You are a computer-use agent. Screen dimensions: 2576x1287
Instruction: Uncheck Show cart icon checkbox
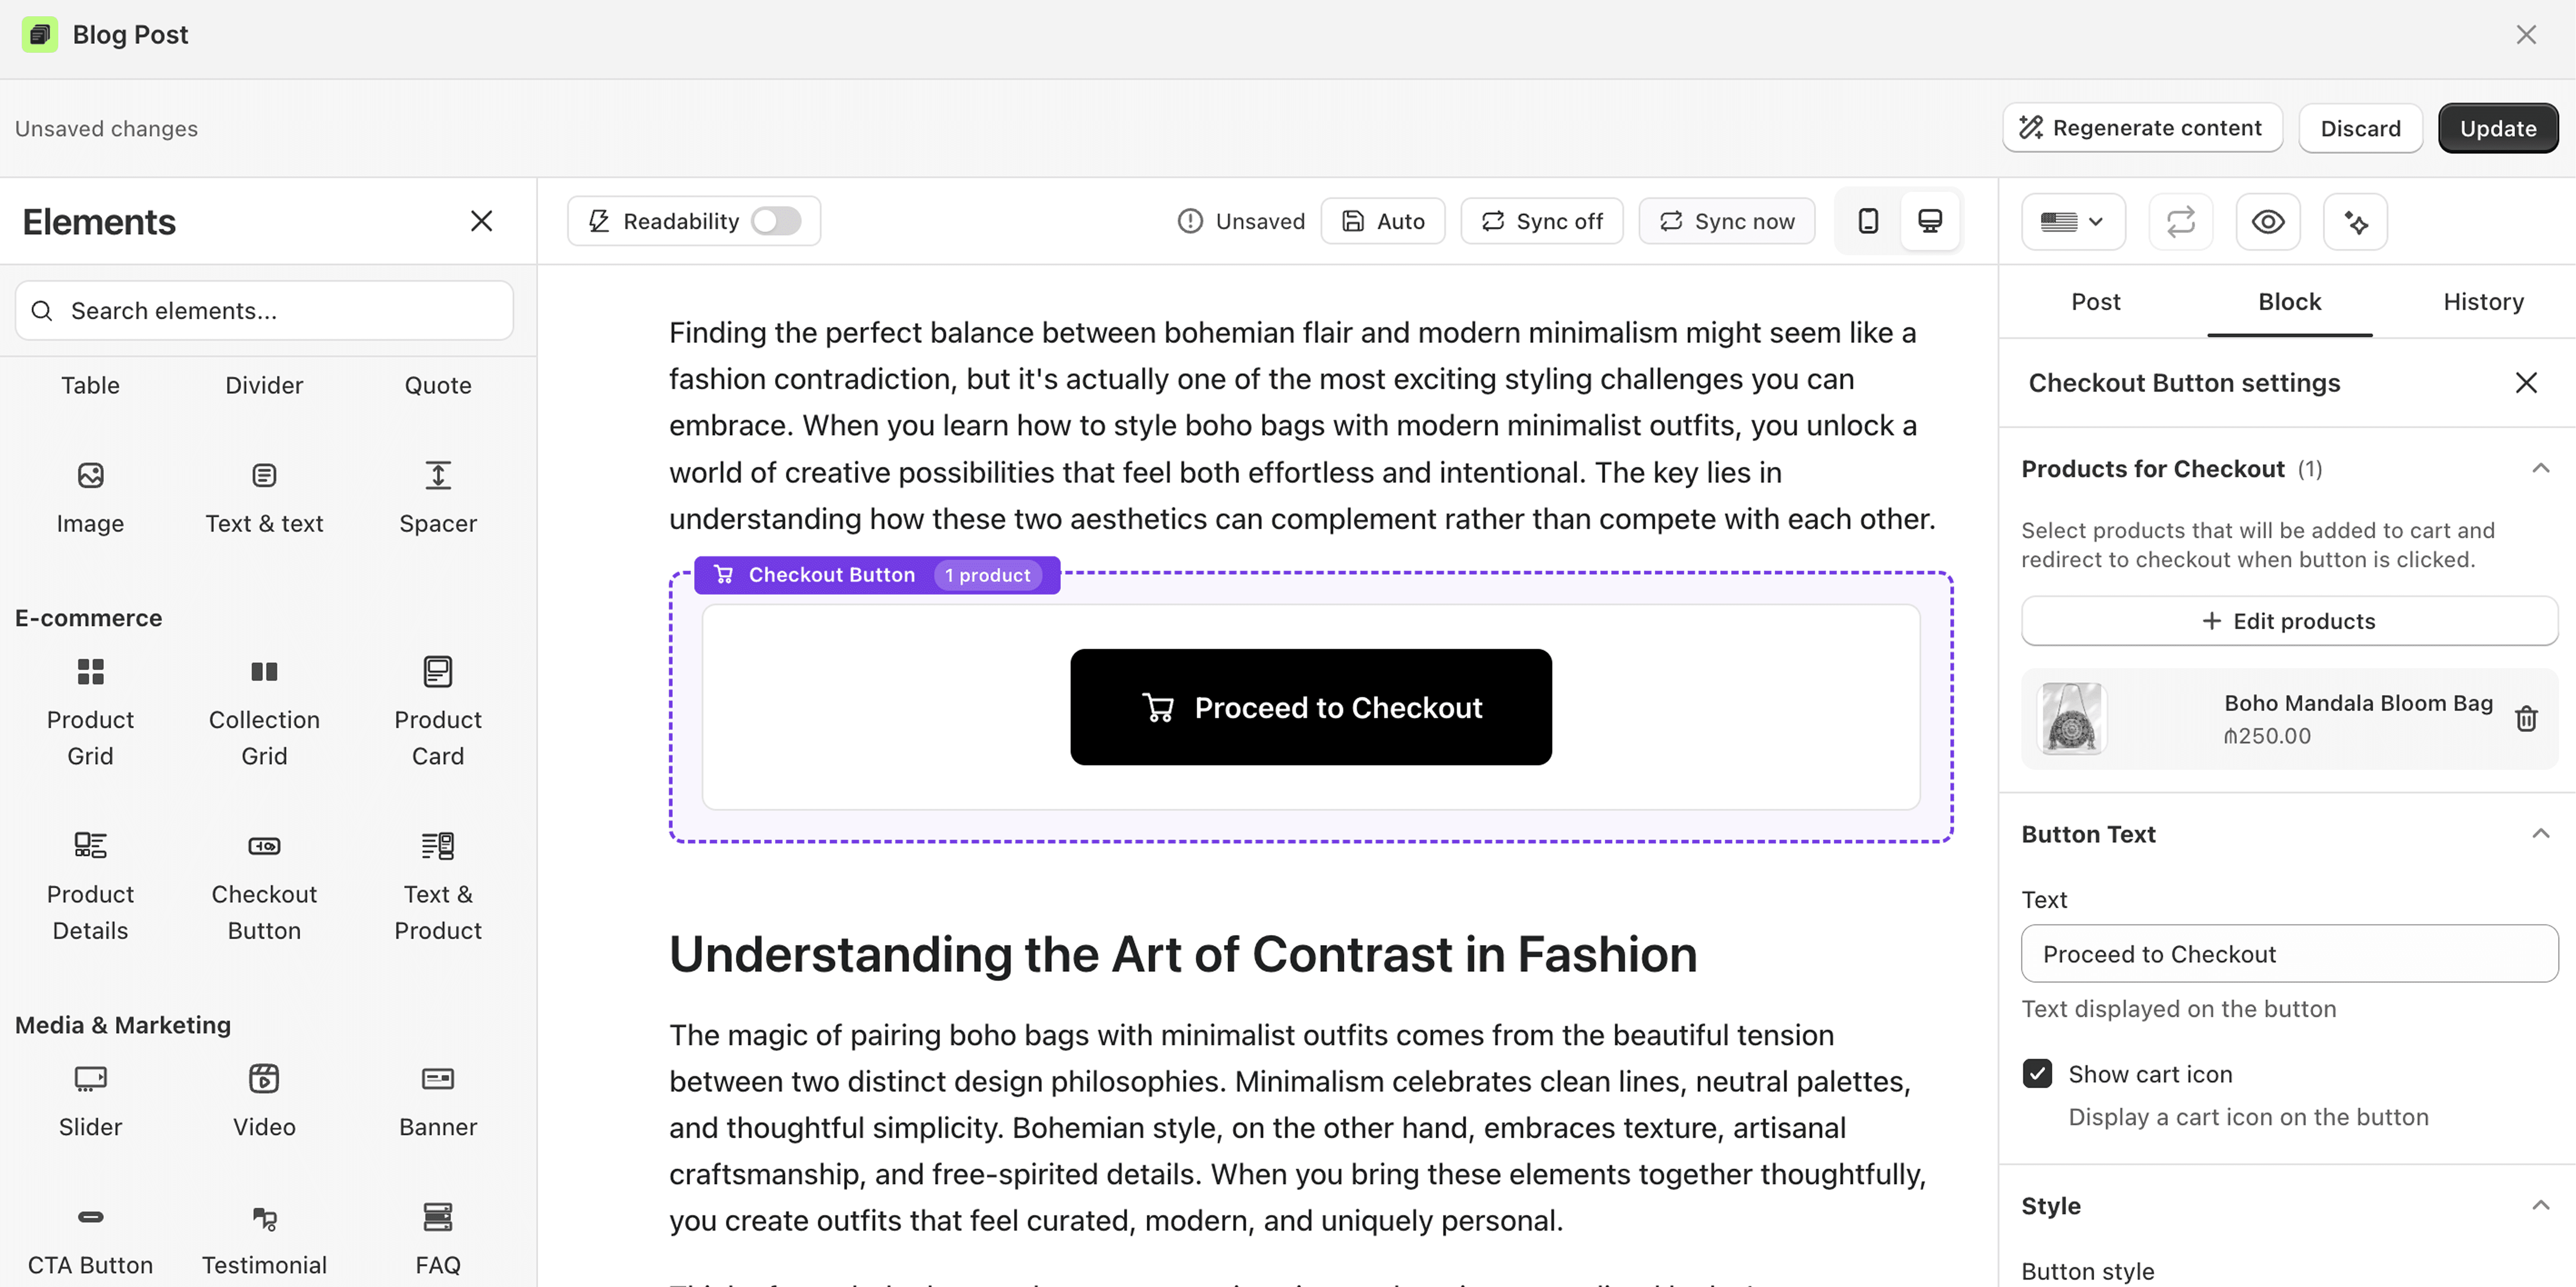(2037, 1073)
